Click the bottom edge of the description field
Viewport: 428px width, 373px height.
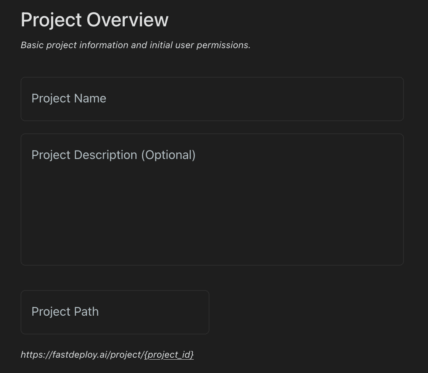click(212, 260)
